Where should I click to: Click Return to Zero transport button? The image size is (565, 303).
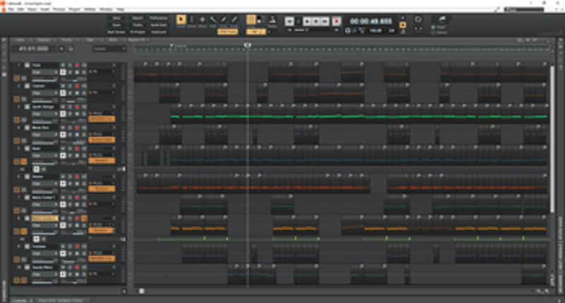289,22
